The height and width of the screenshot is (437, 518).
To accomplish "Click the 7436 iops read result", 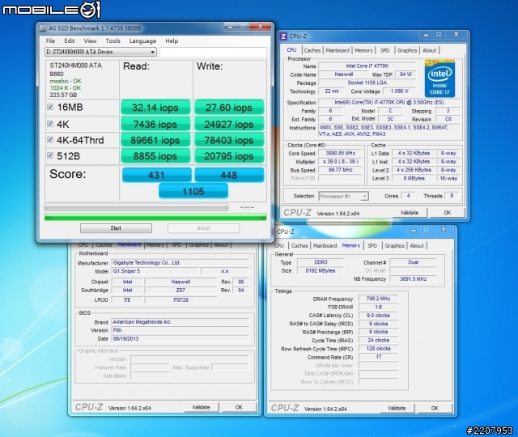I will tap(155, 124).
